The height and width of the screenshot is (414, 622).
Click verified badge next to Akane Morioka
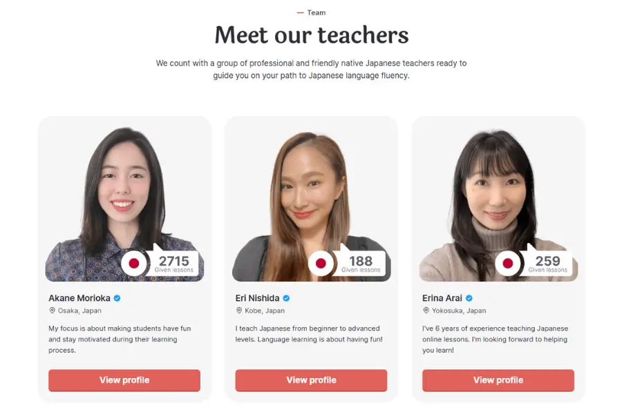(117, 298)
